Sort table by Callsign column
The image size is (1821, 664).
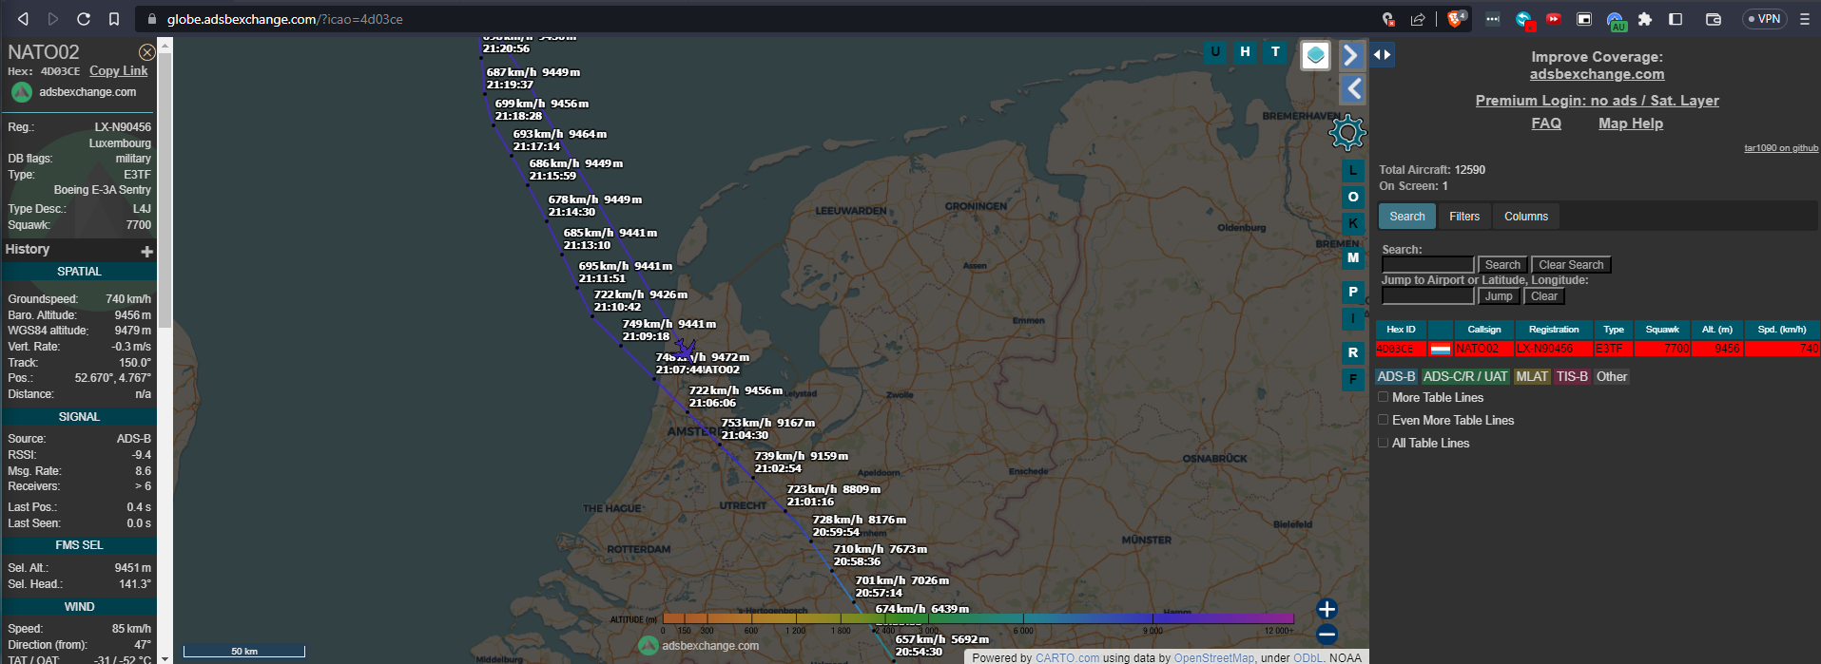pyautogui.click(x=1483, y=330)
